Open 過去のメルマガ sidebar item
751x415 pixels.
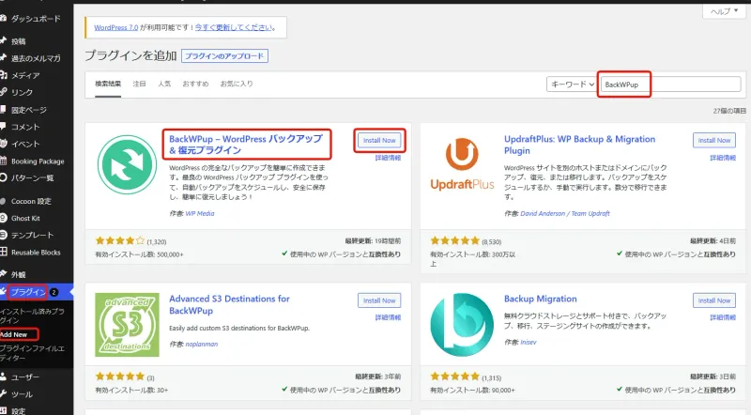tap(36, 58)
